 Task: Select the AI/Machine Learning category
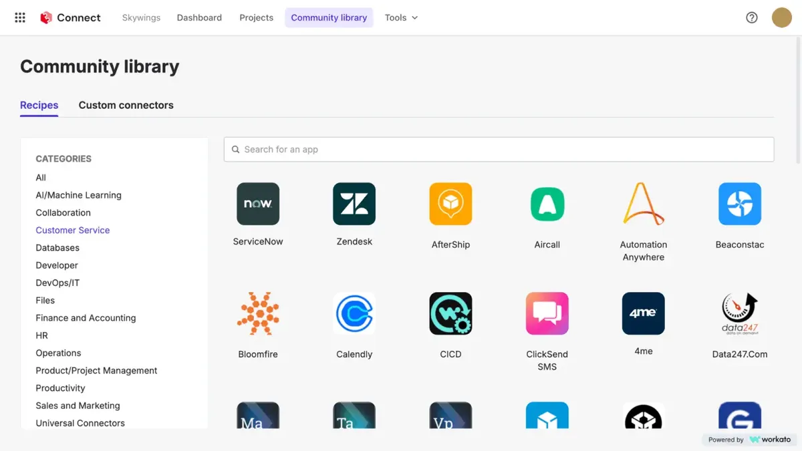click(x=78, y=195)
